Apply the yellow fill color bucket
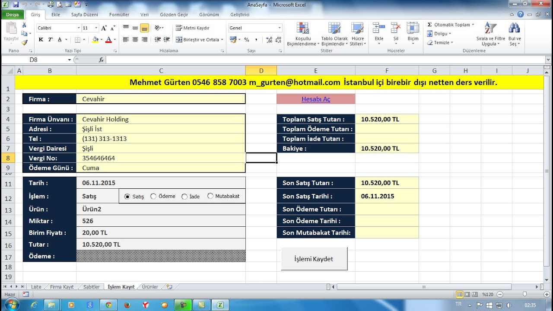The height and width of the screenshot is (311, 553). click(x=95, y=39)
